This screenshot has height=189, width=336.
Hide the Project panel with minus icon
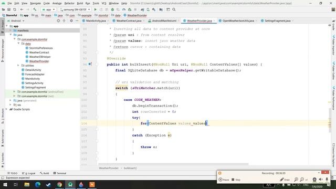pos(77,21)
